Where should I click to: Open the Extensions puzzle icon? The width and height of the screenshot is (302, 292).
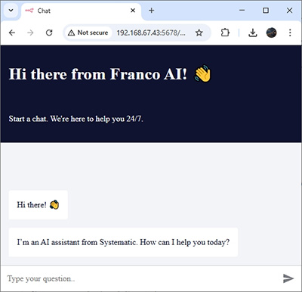tap(225, 33)
